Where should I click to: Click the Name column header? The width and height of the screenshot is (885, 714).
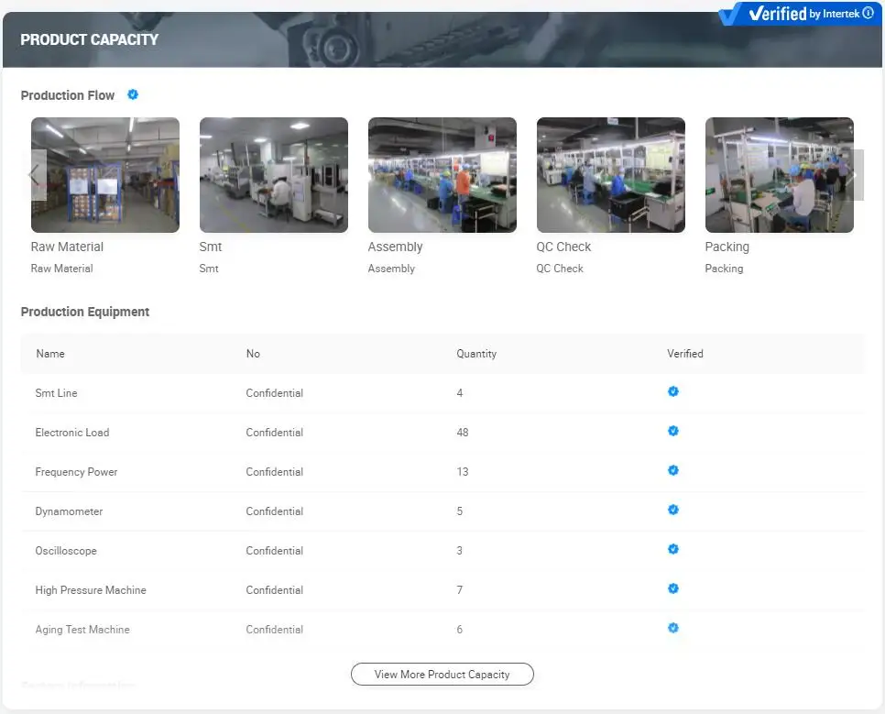click(50, 354)
